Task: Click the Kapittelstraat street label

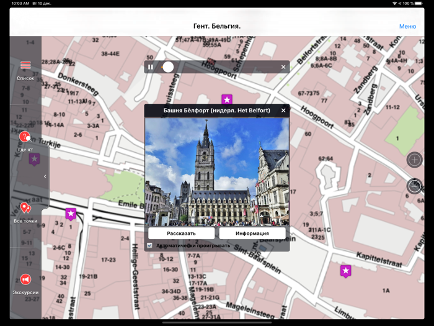Action: 379,260
